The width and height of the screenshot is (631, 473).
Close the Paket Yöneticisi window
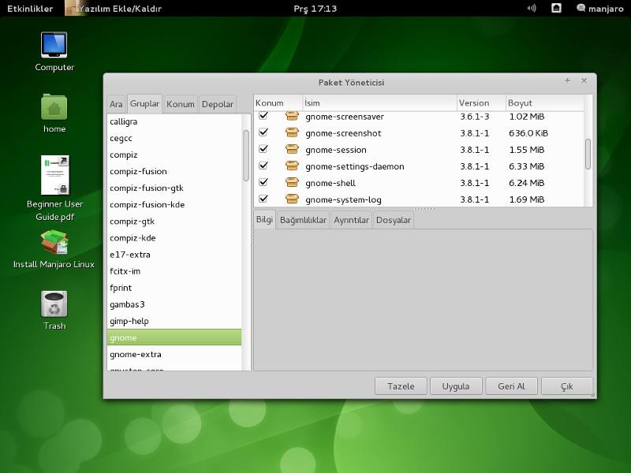pyautogui.click(x=584, y=80)
